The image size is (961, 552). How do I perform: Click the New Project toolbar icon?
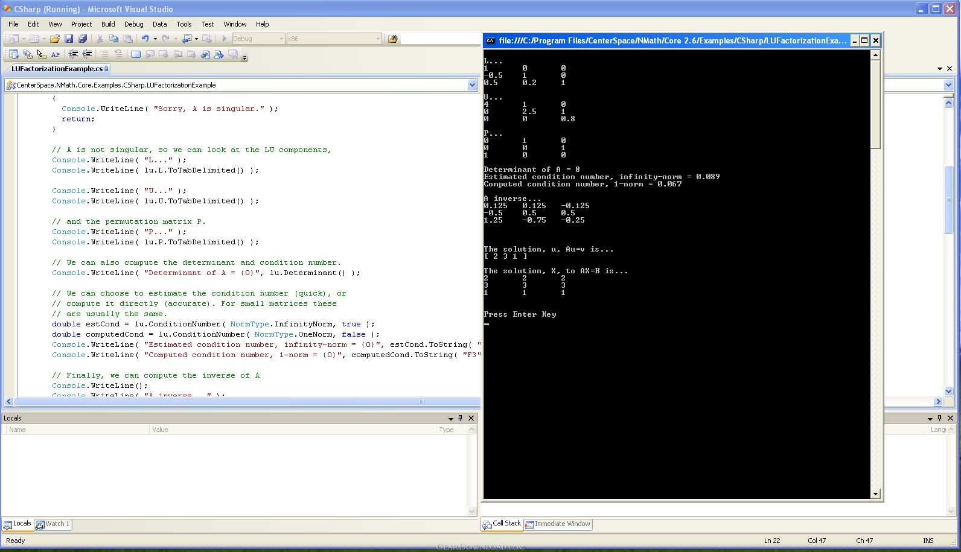pyautogui.click(x=13, y=39)
